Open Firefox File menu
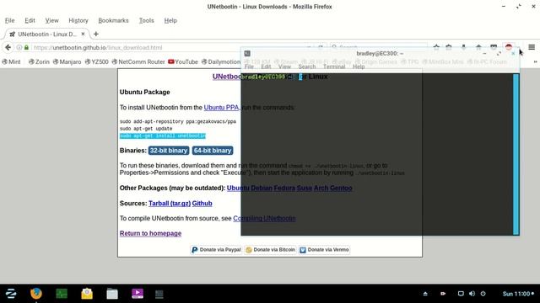The width and height of the screenshot is (540, 303). pos(9,20)
